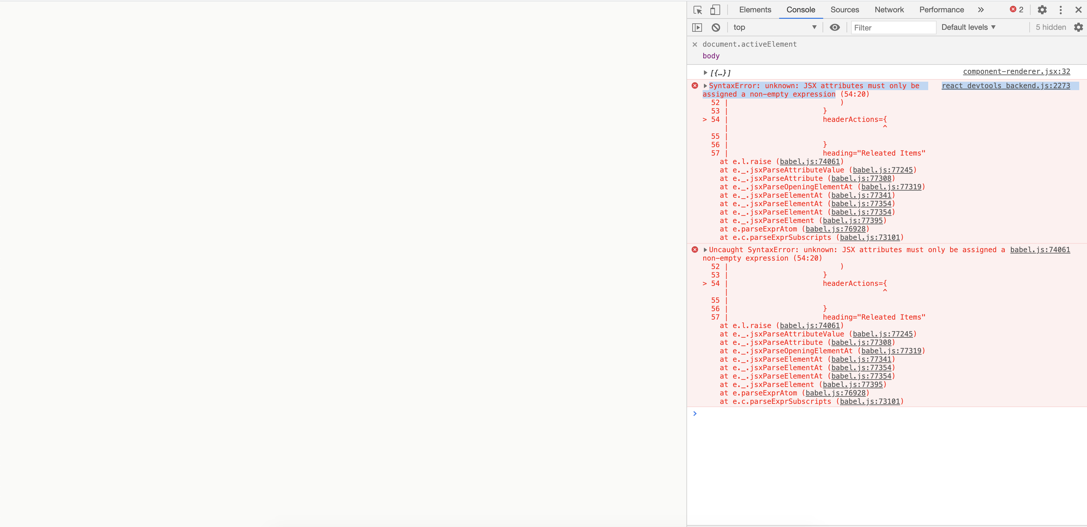
Task: Show the console sidebar
Action: click(697, 27)
